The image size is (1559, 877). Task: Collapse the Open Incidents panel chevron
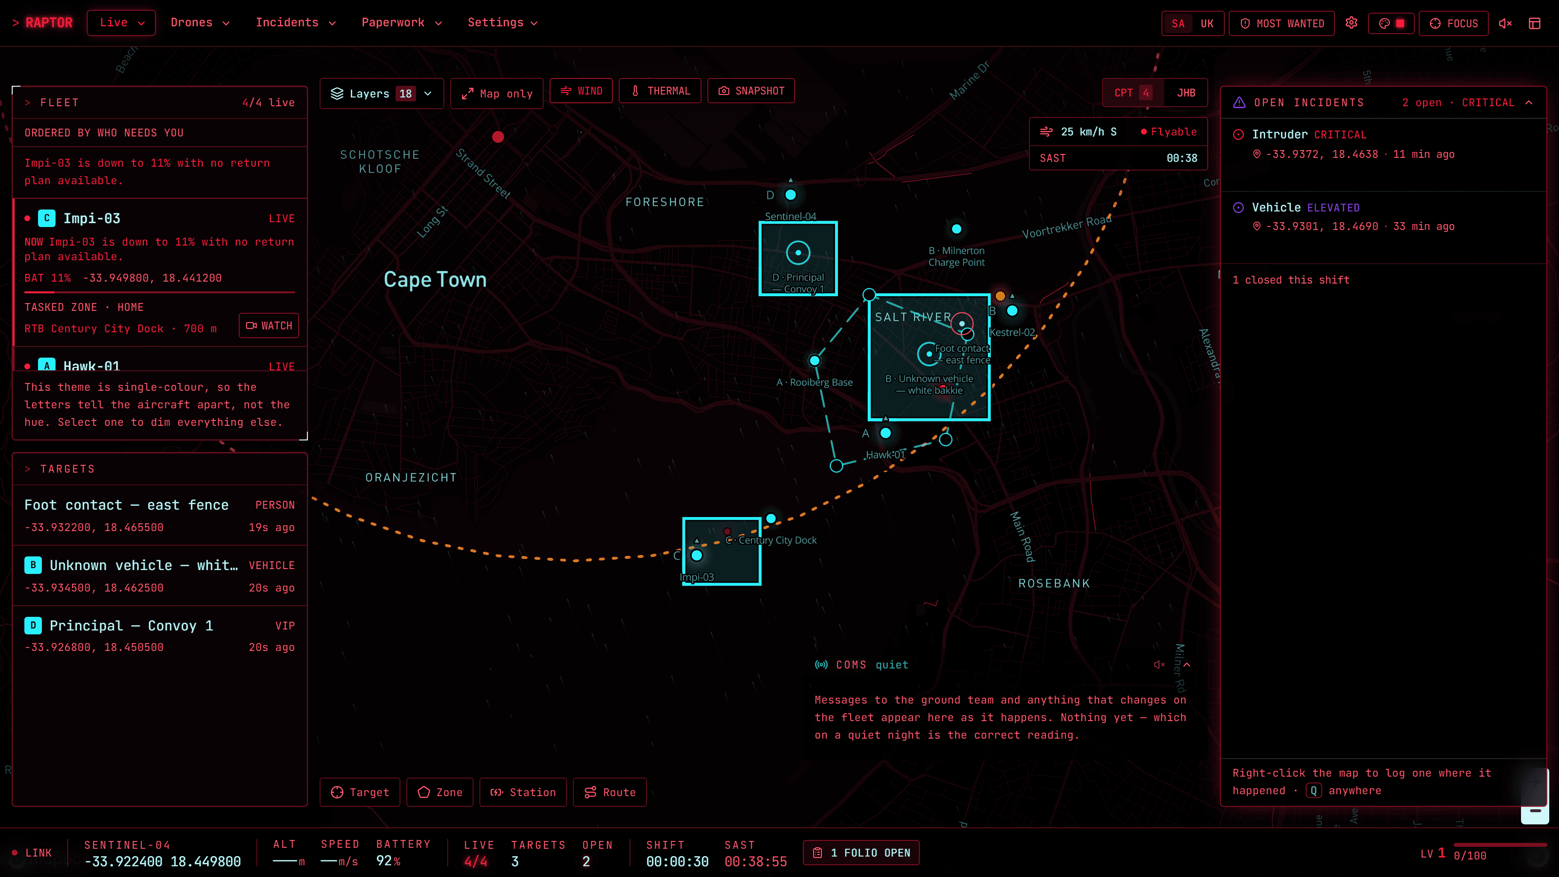tap(1529, 102)
